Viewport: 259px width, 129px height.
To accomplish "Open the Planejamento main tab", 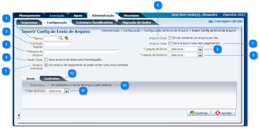I will point(30,16).
